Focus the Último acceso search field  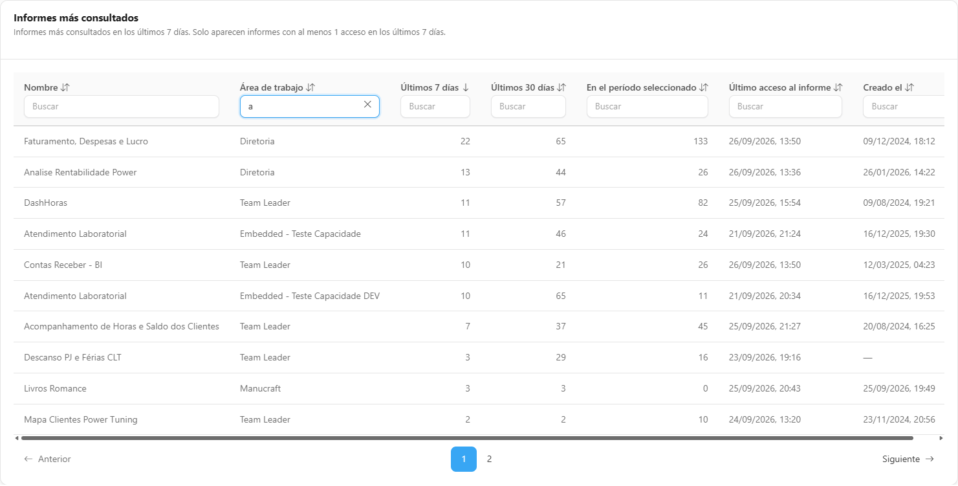coord(785,106)
